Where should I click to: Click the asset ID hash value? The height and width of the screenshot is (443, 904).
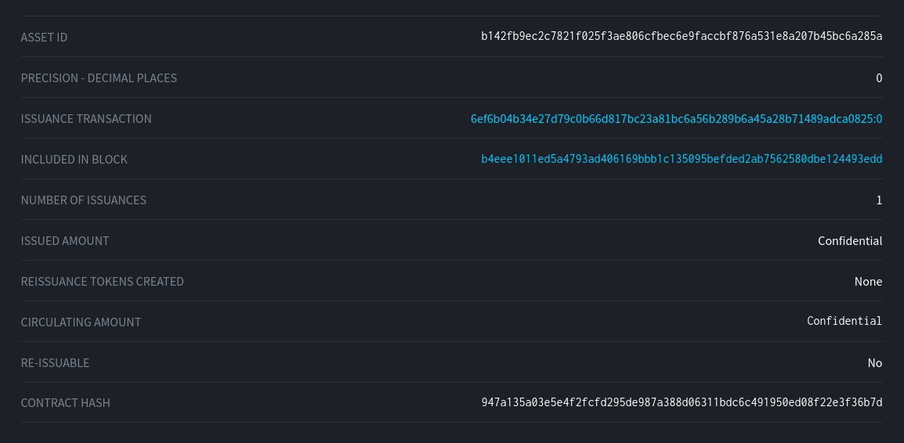[682, 37]
